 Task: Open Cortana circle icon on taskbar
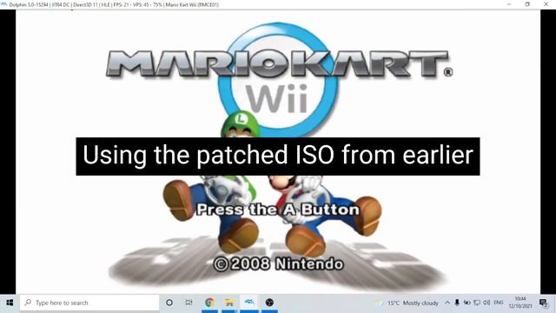click(x=169, y=303)
